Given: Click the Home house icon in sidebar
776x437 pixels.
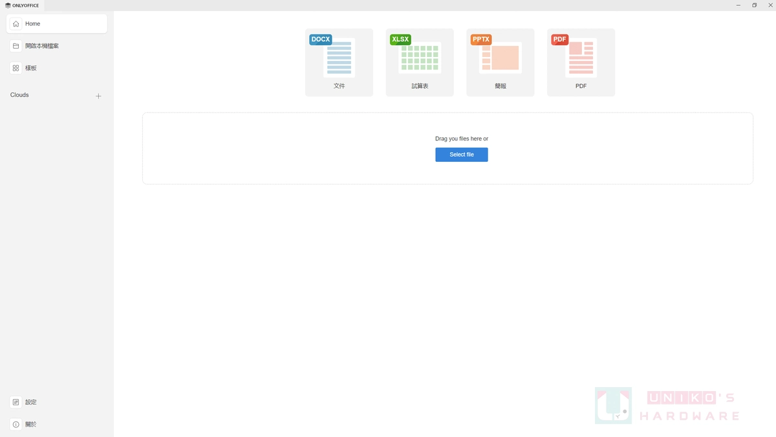Looking at the screenshot, I should click(x=16, y=24).
